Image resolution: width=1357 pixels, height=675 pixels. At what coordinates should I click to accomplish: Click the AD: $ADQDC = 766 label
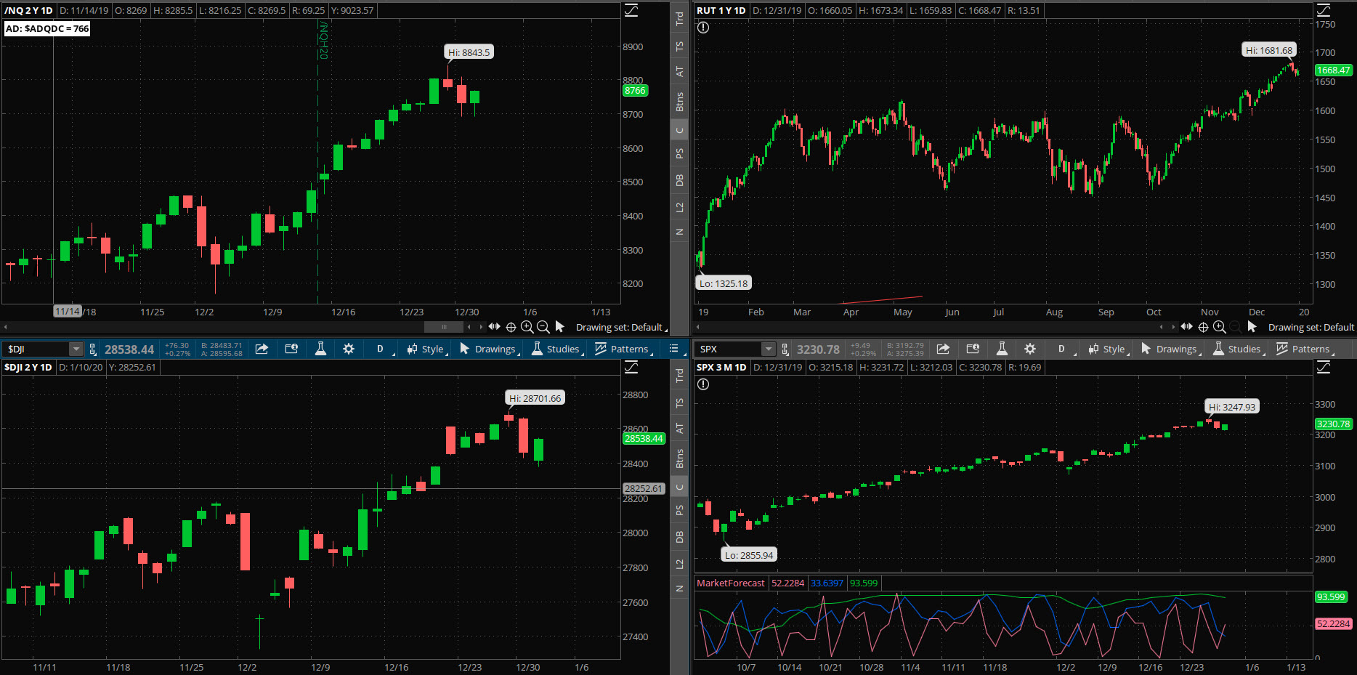[x=47, y=28]
